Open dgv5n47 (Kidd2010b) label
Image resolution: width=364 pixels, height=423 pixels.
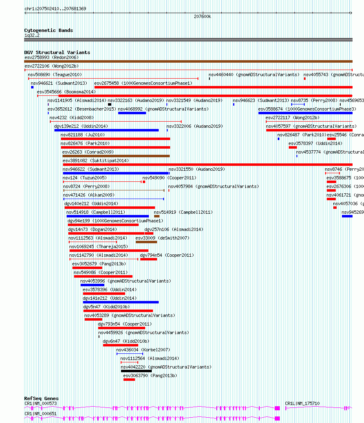(106, 308)
